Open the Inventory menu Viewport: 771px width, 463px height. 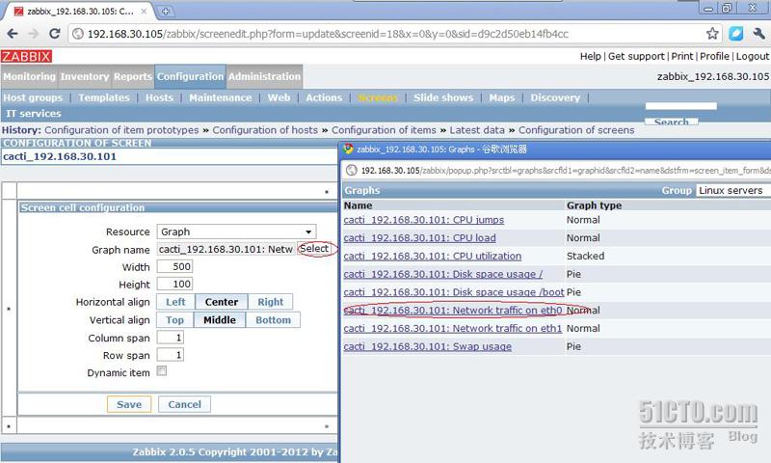click(x=85, y=77)
